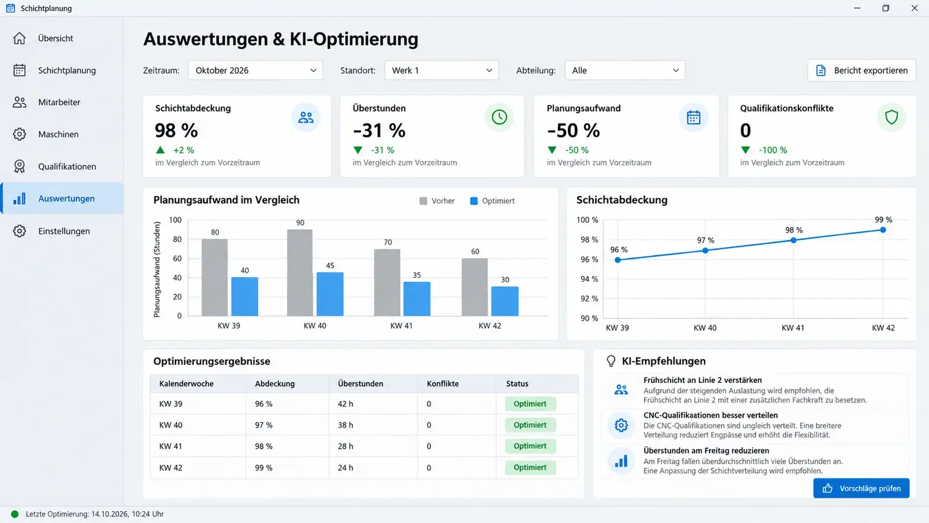The image size is (929, 523).
Task: Click the KW 42 data point at 99 %
Action: point(883,230)
